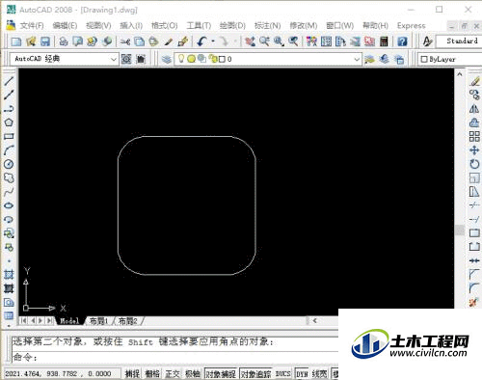
Task: Toggle 栅格 grid display in status bar
Action: click(152, 374)
